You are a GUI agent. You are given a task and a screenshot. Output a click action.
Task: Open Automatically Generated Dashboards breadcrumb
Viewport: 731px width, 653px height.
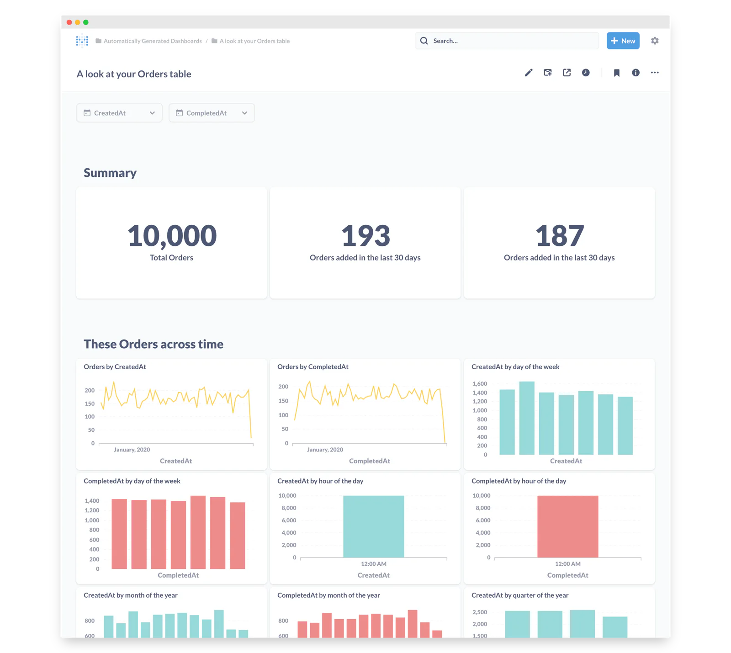tap(153, 41)
